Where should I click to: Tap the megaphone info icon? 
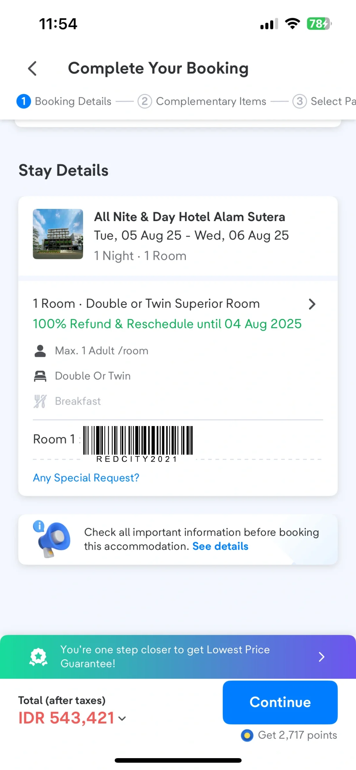tap(53, 539)
